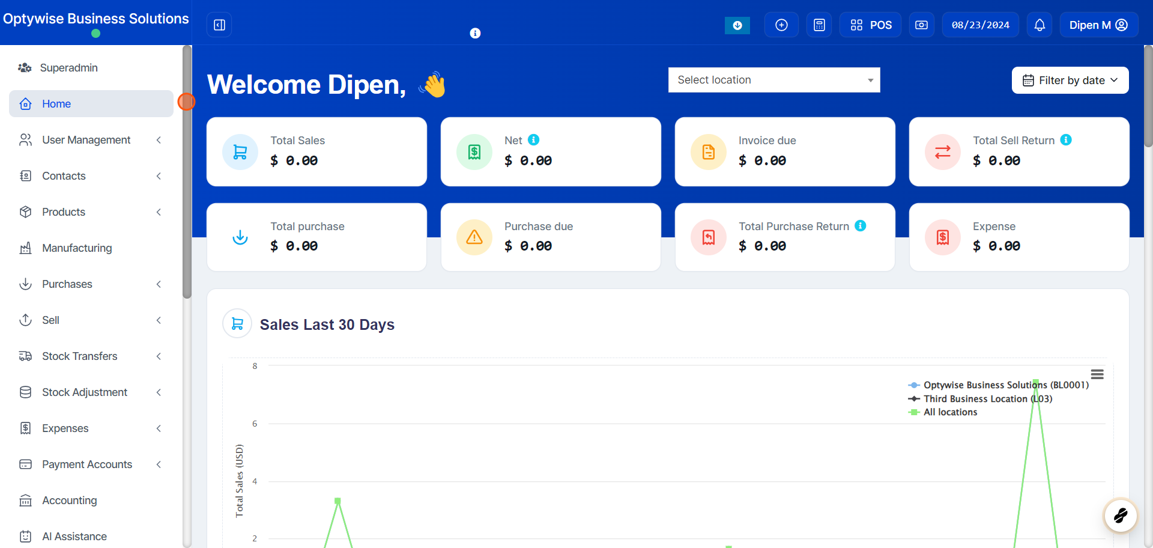Click the Payment Accounts card icon

[25, 464]
